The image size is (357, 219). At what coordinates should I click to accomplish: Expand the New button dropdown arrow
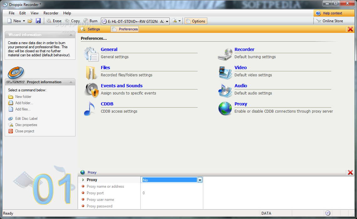click(x=24, y=21)
